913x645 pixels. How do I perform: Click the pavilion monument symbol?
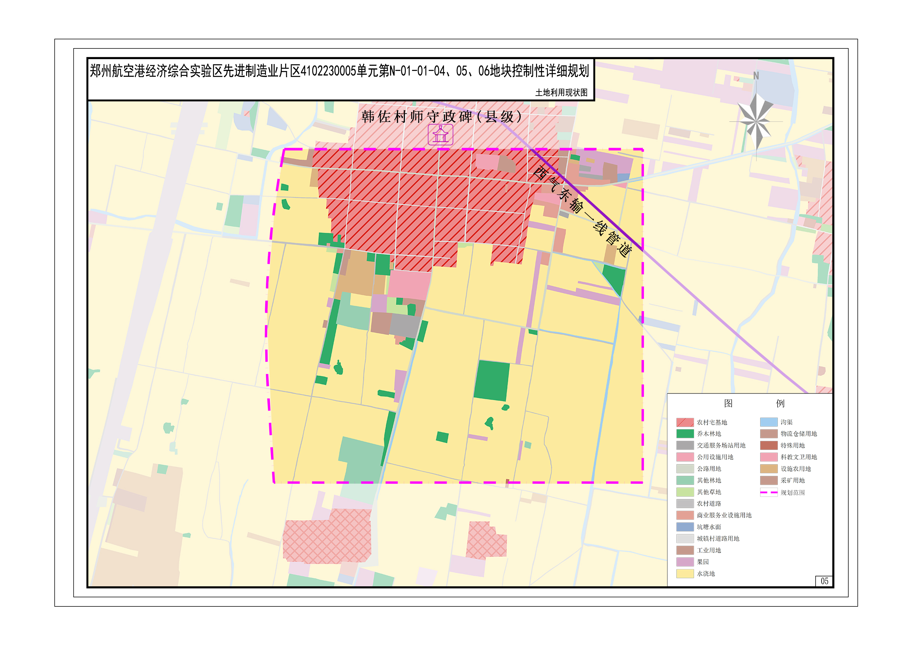click(x=440, y=134)
